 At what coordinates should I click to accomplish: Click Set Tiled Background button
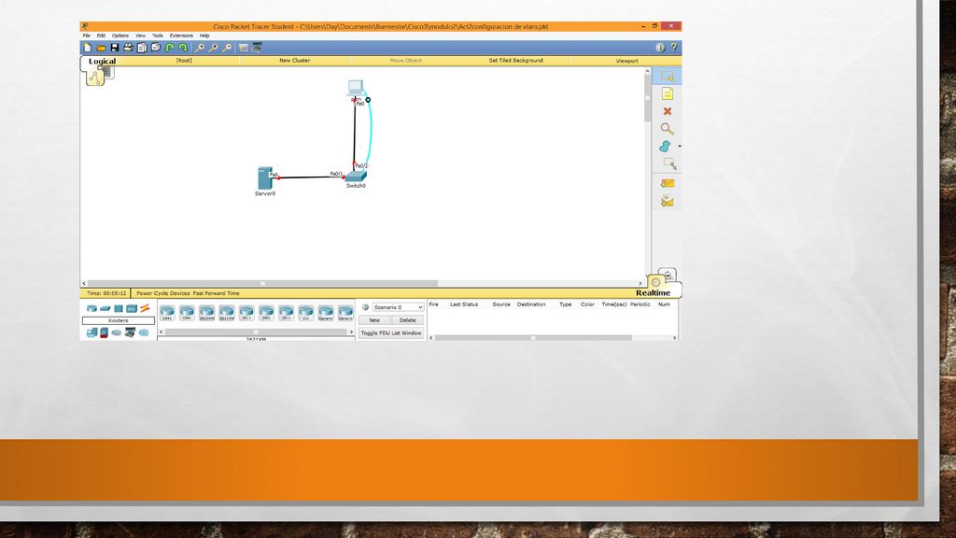515,61
